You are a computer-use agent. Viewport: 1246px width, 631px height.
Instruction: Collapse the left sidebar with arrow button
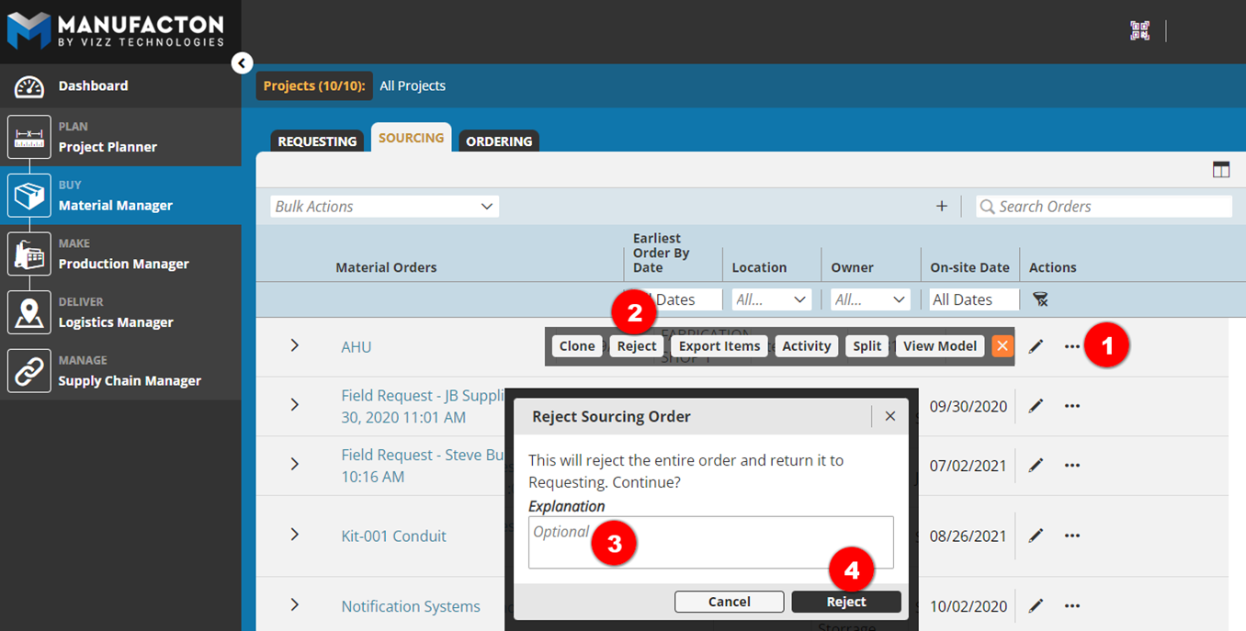point(242,62)
